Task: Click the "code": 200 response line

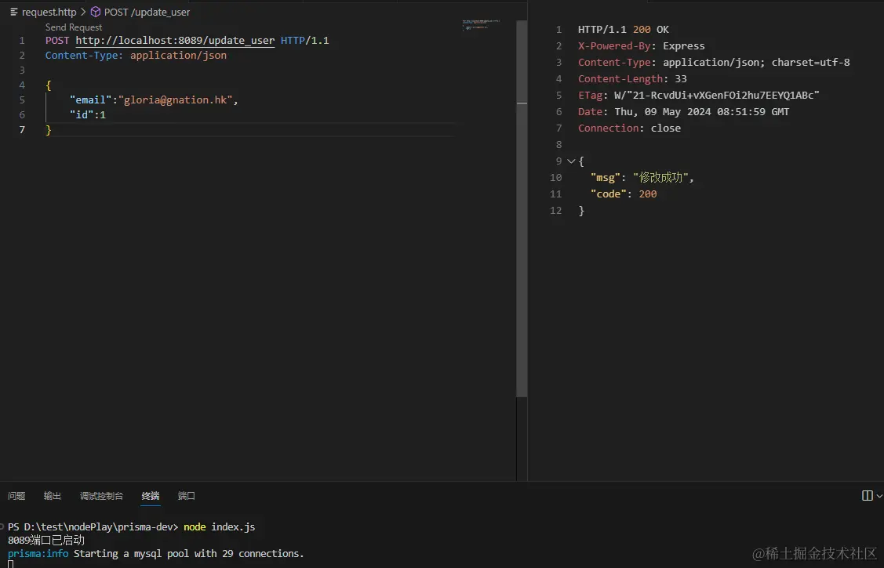Action: [624, 194]
